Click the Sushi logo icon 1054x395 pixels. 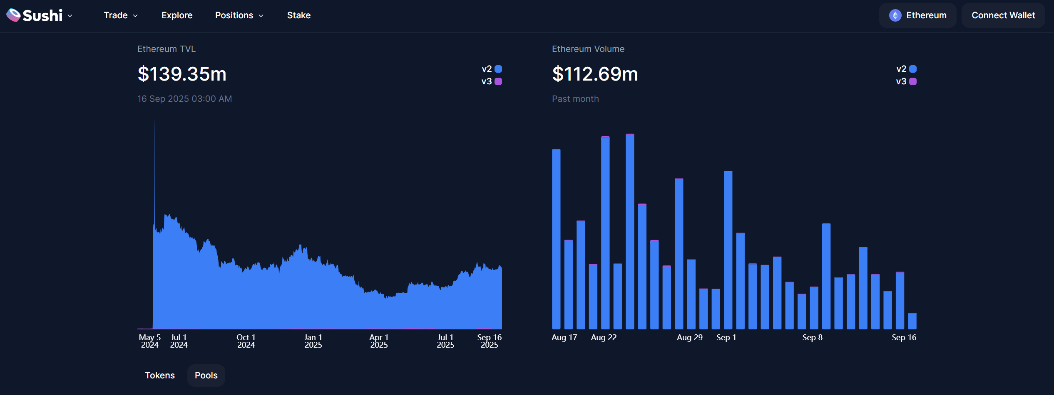point(14,15)
